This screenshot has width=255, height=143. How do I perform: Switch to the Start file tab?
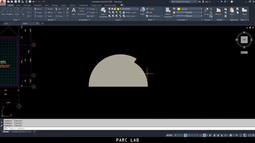(x=6, y=23)
